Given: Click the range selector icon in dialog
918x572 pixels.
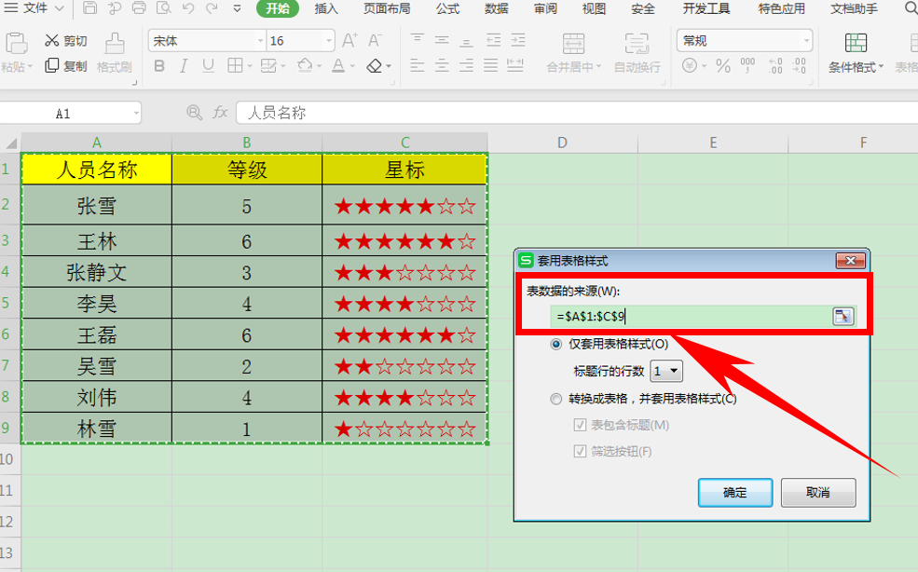Looking at the screenshot, I should tap(843, 316).
